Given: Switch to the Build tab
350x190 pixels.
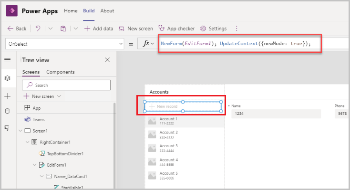Looking at the screenshot, I should pos(89,10).
